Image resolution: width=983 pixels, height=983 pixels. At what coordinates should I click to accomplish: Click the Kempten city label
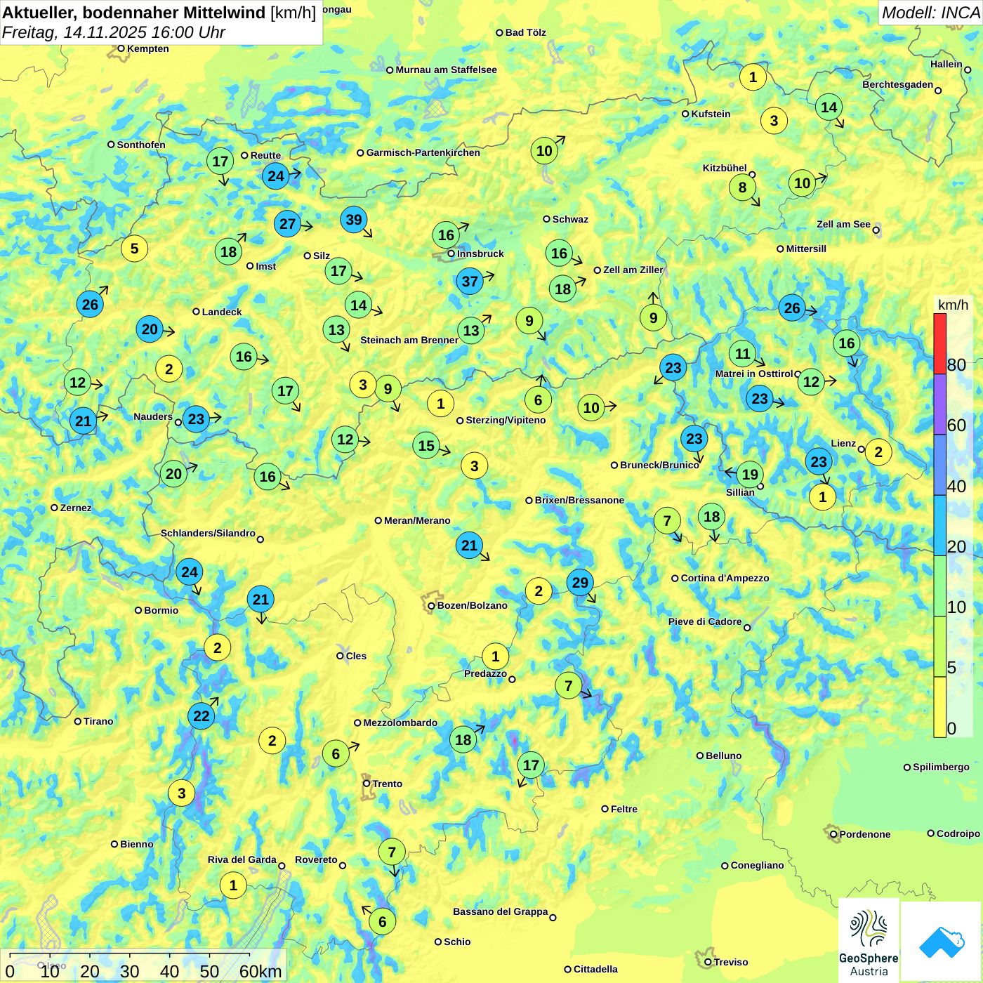[148, 48]
